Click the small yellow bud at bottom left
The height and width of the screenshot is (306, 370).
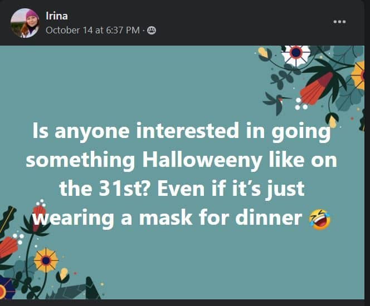click(x=64, y=274)
